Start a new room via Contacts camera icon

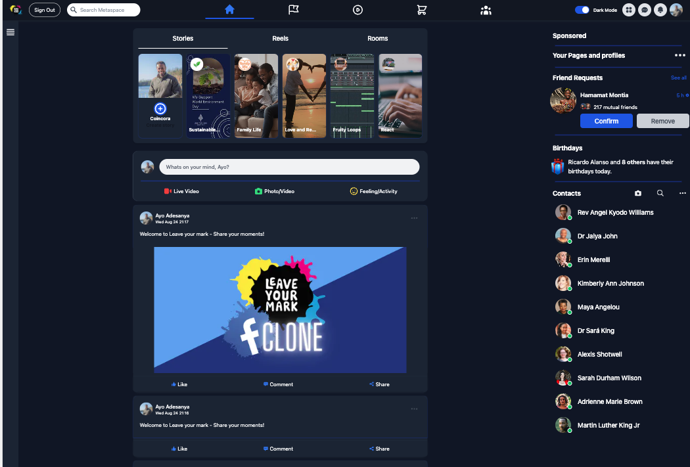pyautogui.click(x=638, y=193)
